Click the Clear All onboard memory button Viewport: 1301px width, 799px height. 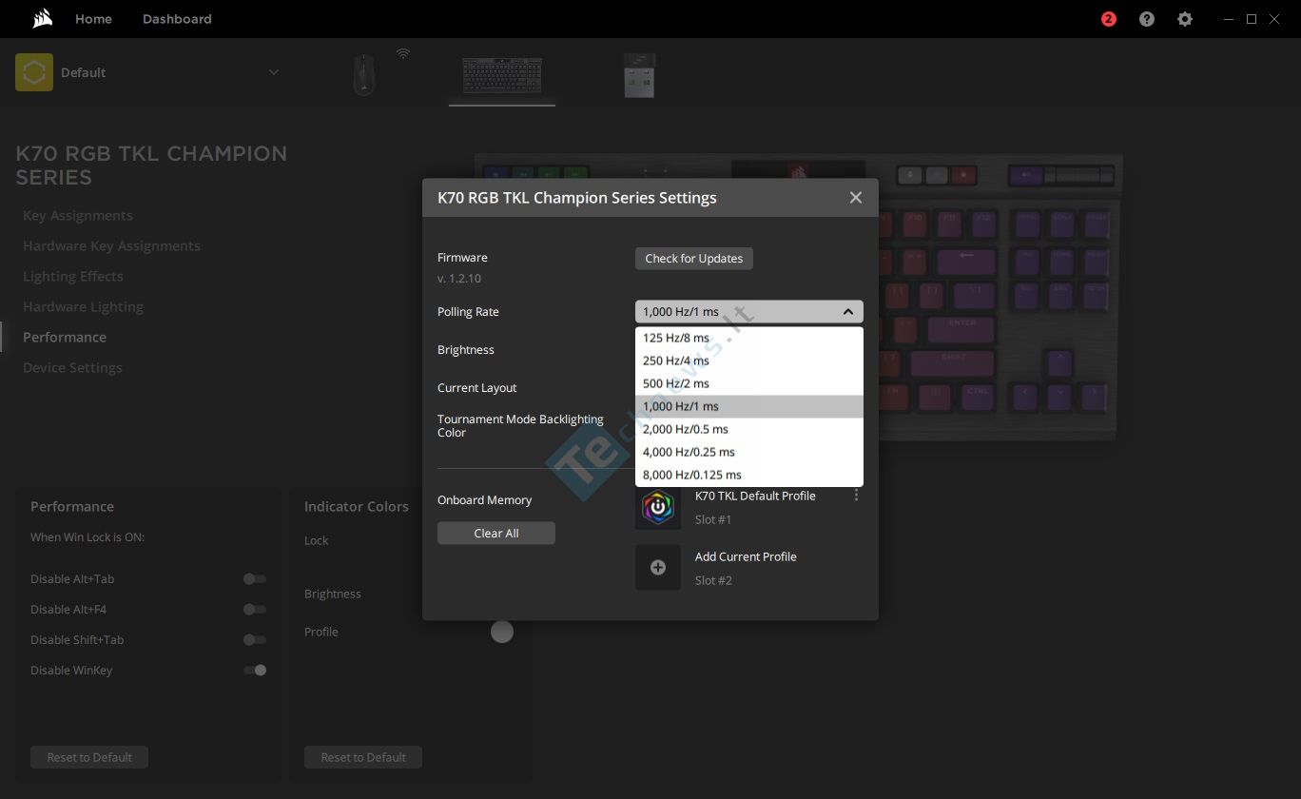click(x=496, y=534)
